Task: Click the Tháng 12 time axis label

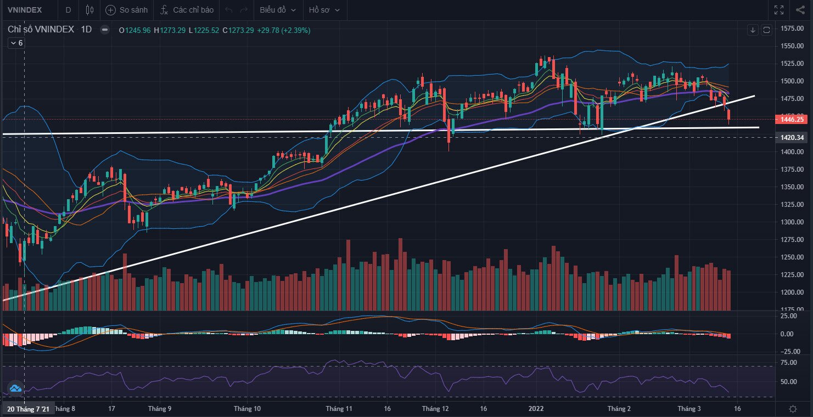Action: (435, 409)
